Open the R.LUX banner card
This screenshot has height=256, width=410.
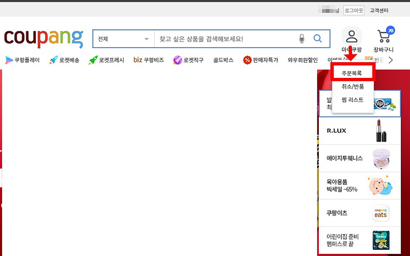tap(360, 131)
